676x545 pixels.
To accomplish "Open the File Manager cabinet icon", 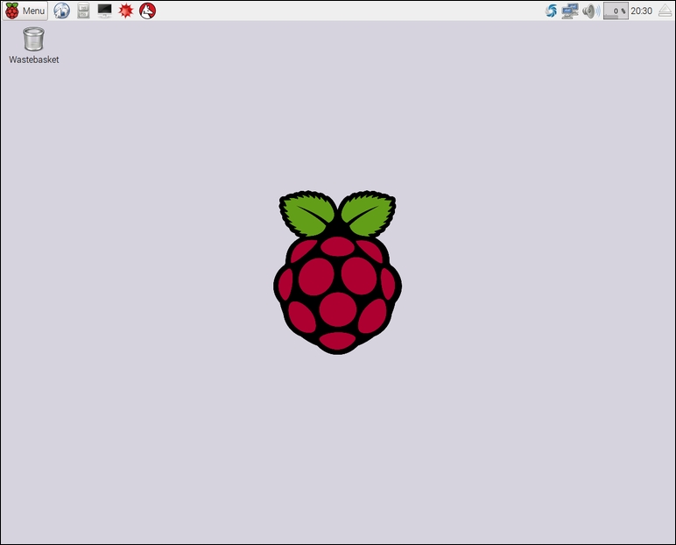I will coord(83,11).
